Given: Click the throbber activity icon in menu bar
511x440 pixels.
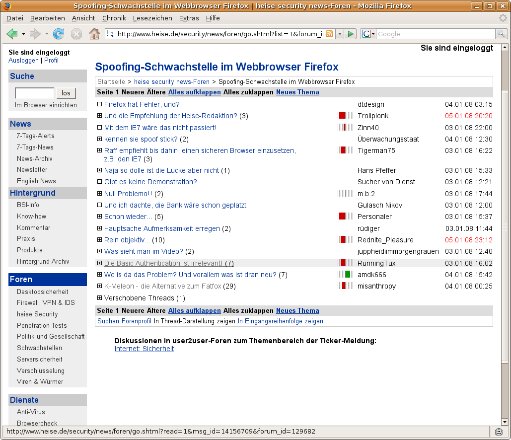Looking at the screenshot, I should 503,18.
